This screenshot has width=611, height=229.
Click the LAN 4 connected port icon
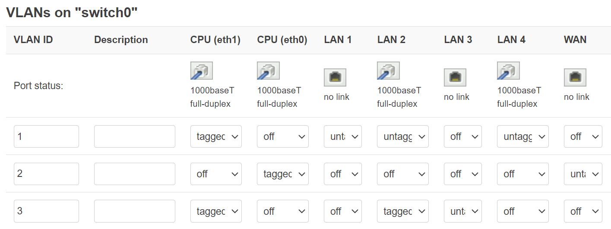(x=508, y=71)
